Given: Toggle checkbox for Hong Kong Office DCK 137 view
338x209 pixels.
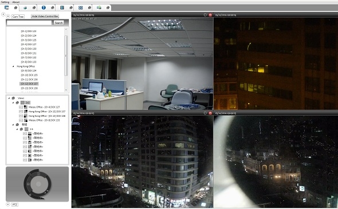Looking at the screenshot, I should point(21,112).
